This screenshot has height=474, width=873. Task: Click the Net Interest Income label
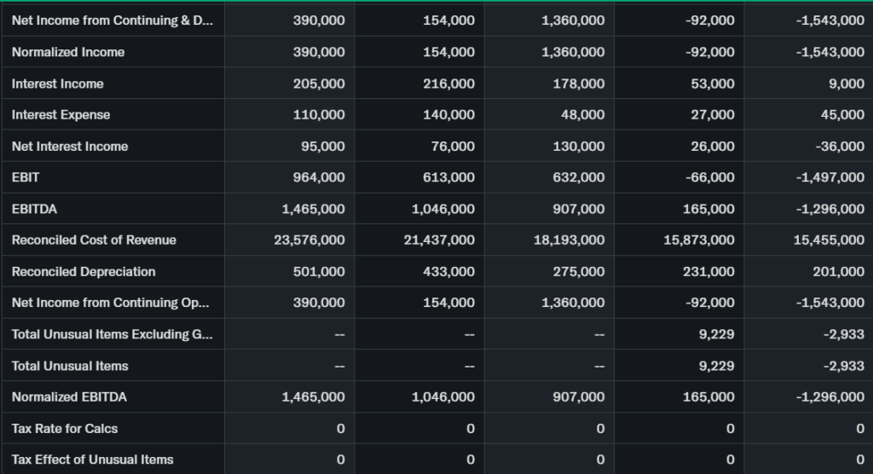[x=70, y=147]
